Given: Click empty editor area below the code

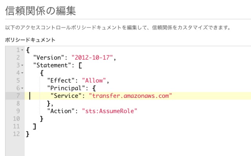Looking at the screenshot, I should 138,147.
